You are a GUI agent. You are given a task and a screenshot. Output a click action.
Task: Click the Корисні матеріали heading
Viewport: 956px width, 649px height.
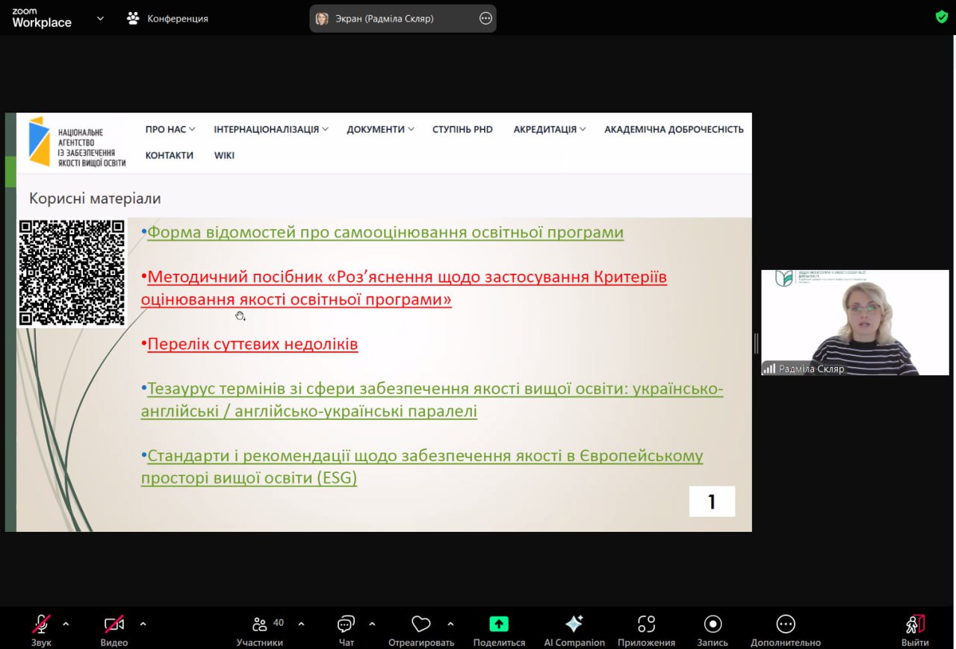(95, 198)
